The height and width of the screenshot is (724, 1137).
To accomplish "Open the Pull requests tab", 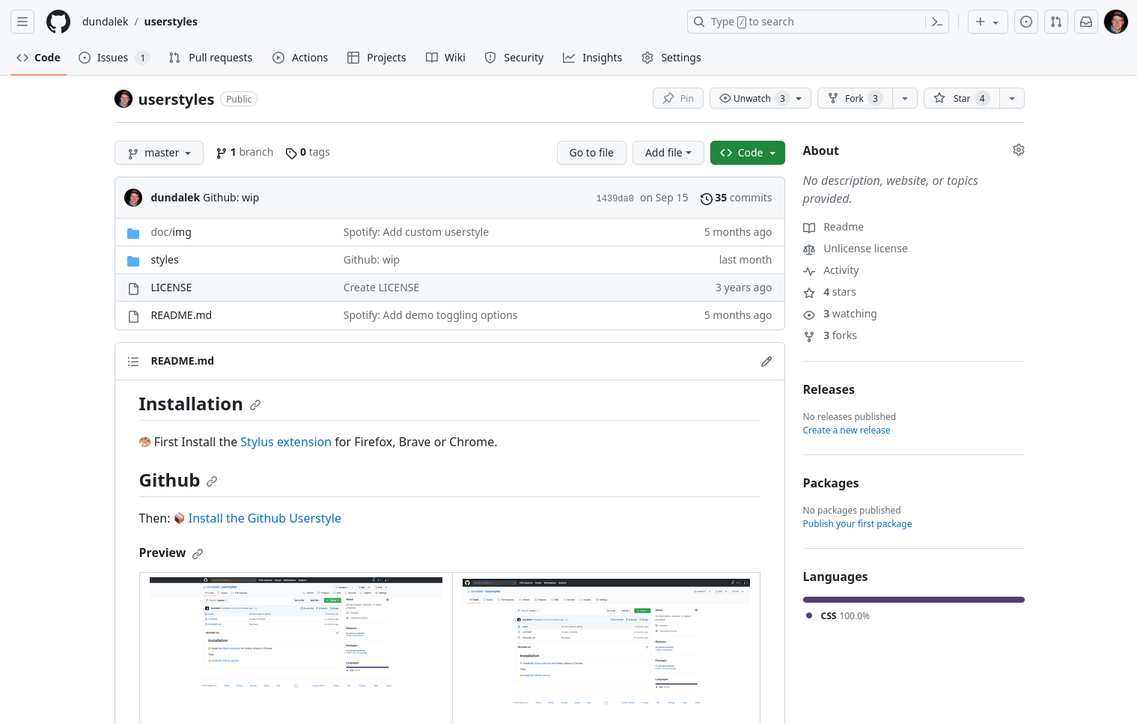I will 210,58.
